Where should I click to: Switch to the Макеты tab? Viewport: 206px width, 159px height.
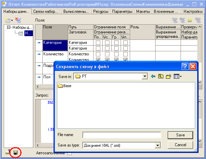(143, 11)
